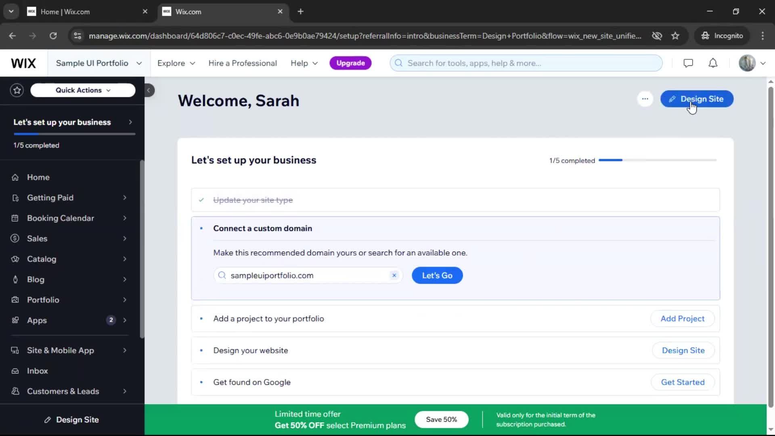The image size is (775, 436).
Task: Click the Site & Mobile App icon
Action: tap(15, 350)
